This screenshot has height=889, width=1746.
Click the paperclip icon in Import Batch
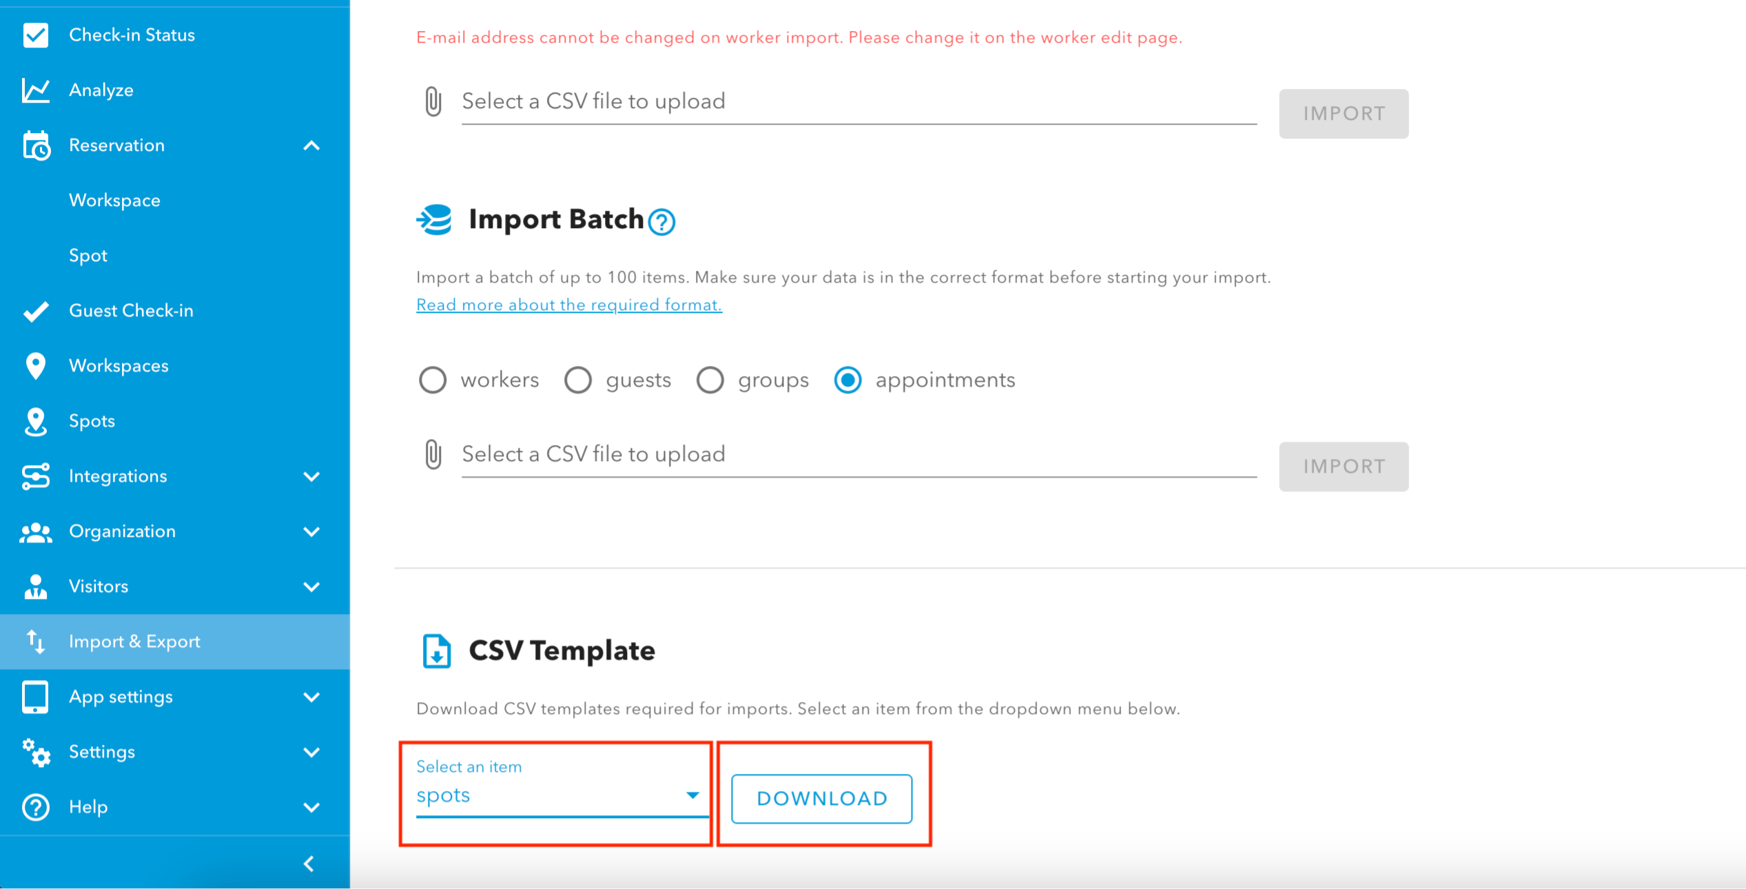pyautogui.click(x=433, y=455)
